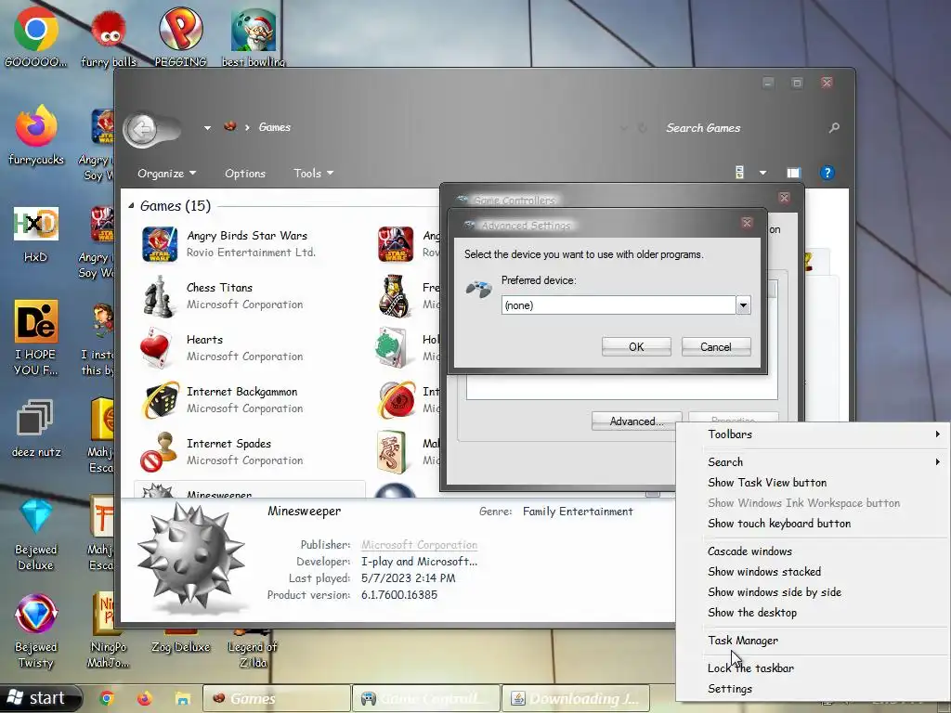Close the Advanced Settings dialog
The image size is (951, 713).
pos(748,223)
